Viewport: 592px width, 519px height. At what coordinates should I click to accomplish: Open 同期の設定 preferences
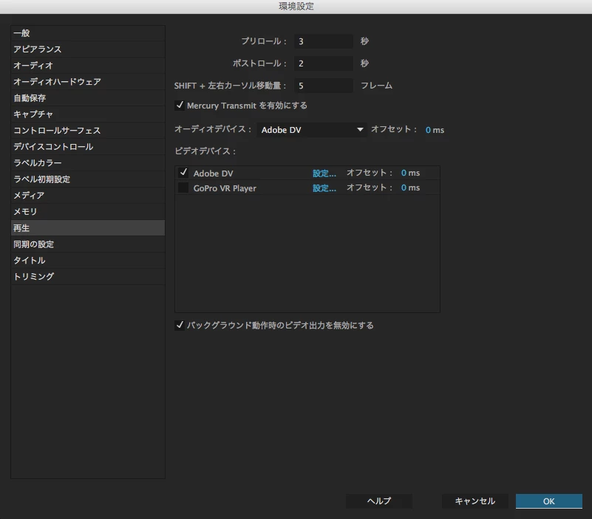[x=88, y=244]
